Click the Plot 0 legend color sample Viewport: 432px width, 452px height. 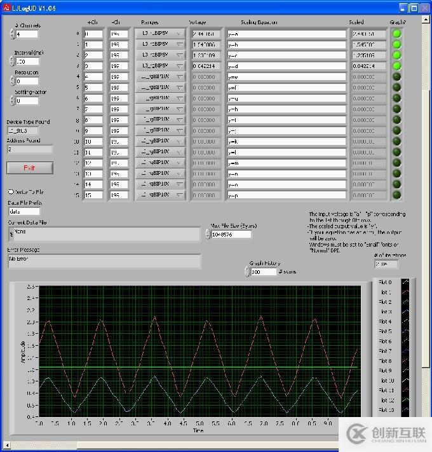(405, 282)
